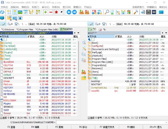Expand the right panel C:\*.* path dropdown
Screen dimensions: 168x129
(89, 33)
